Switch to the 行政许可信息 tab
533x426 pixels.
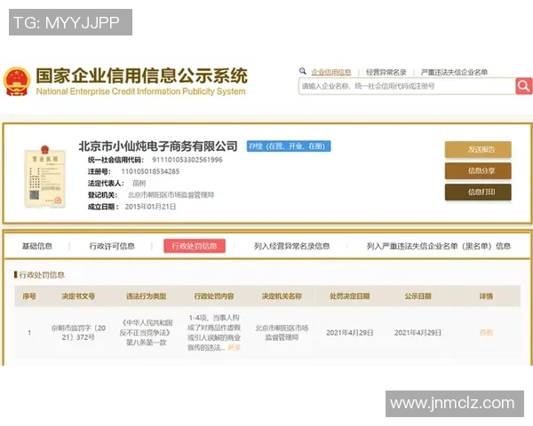pyautogui.click(x=112, y=246)
